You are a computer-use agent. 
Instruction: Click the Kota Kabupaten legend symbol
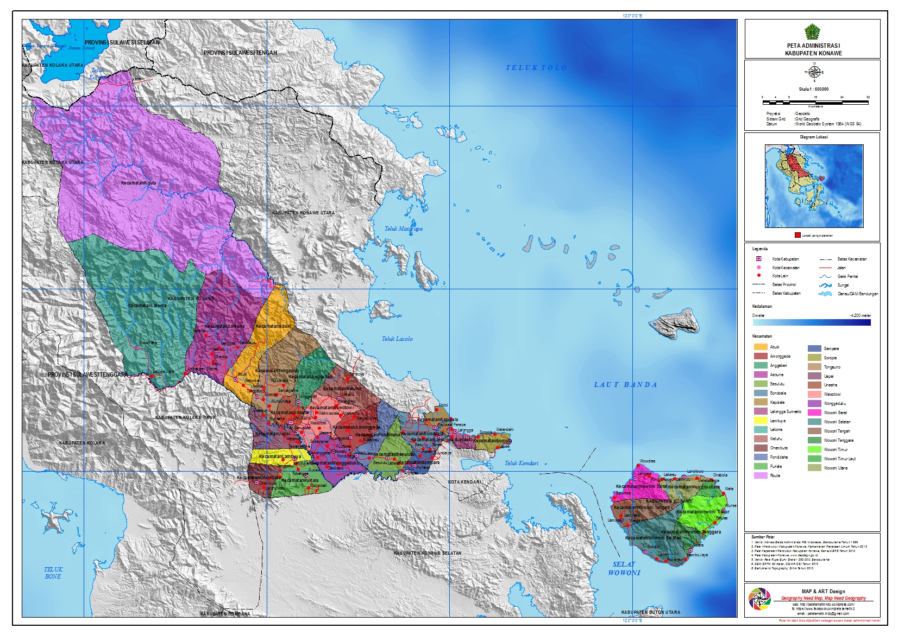click(759, 259)
